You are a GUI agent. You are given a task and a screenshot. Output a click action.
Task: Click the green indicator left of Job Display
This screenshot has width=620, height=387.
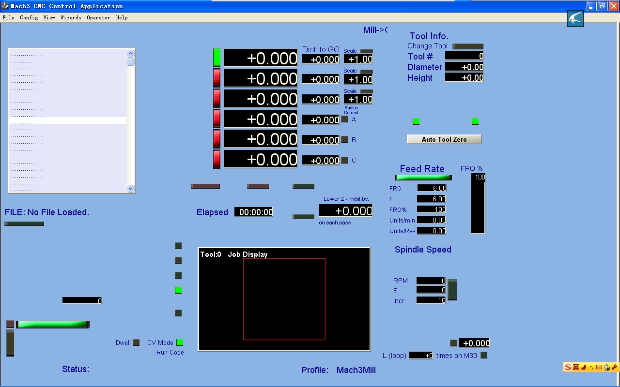coord(178,290)
